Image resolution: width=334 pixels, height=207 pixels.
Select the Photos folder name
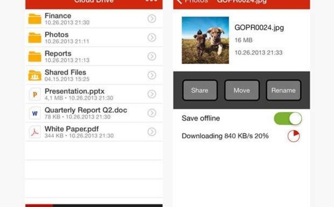57,34
